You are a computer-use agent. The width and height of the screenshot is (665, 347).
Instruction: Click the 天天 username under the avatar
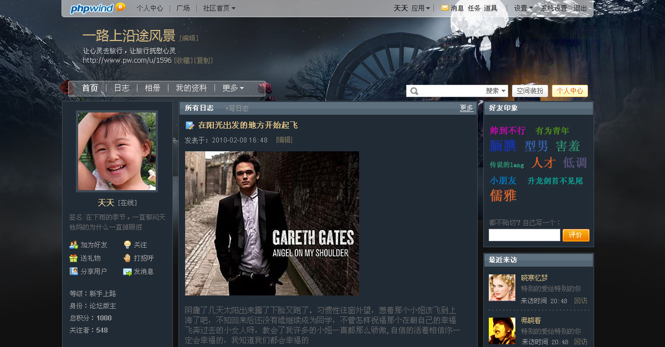tap(106, 203)
